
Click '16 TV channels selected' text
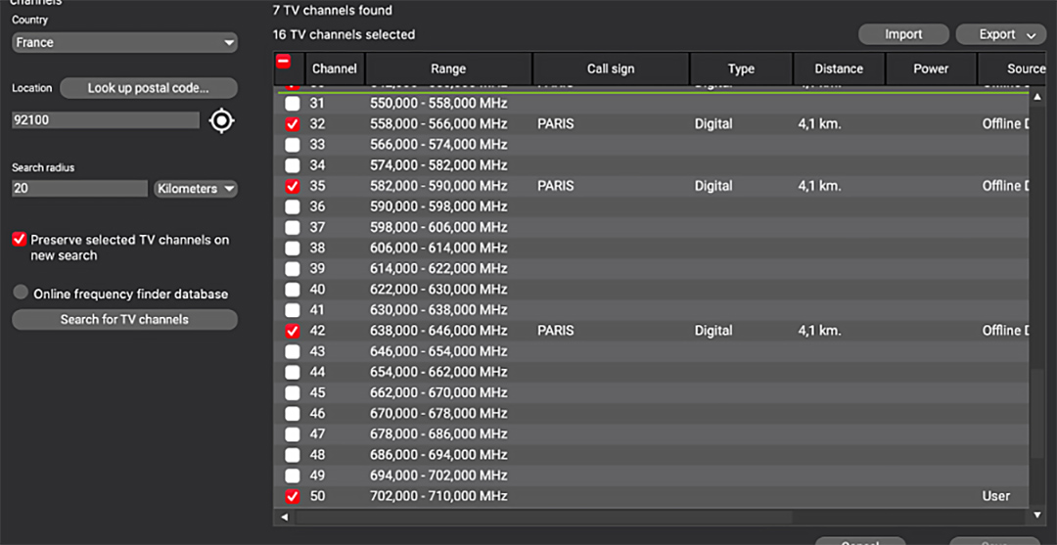344,34
